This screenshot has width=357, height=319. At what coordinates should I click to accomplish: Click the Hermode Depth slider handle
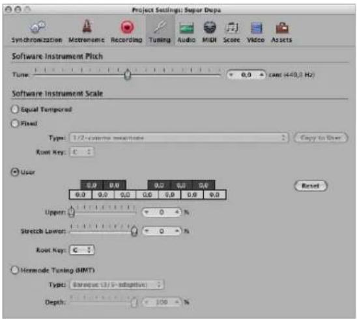pos(134,302)
